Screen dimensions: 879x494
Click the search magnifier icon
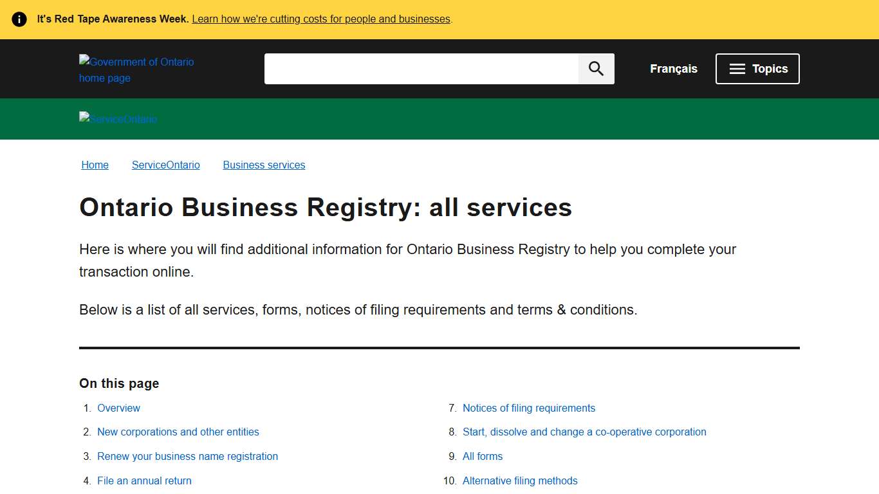(595, 68)
